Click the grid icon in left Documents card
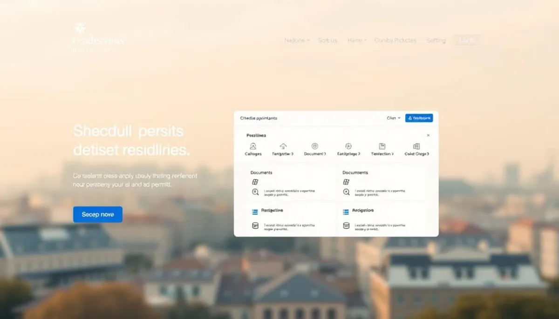The width and height of the screenshot is (559, 319). tap(255, 182)
